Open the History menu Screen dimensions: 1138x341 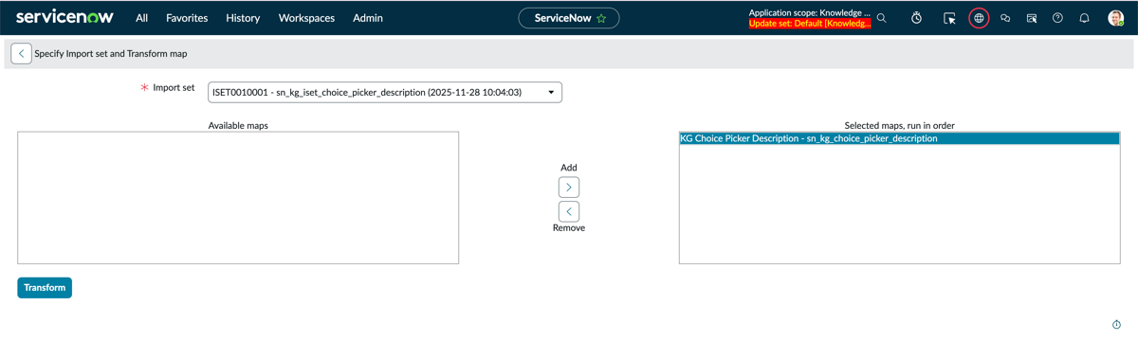pos(243,18)
